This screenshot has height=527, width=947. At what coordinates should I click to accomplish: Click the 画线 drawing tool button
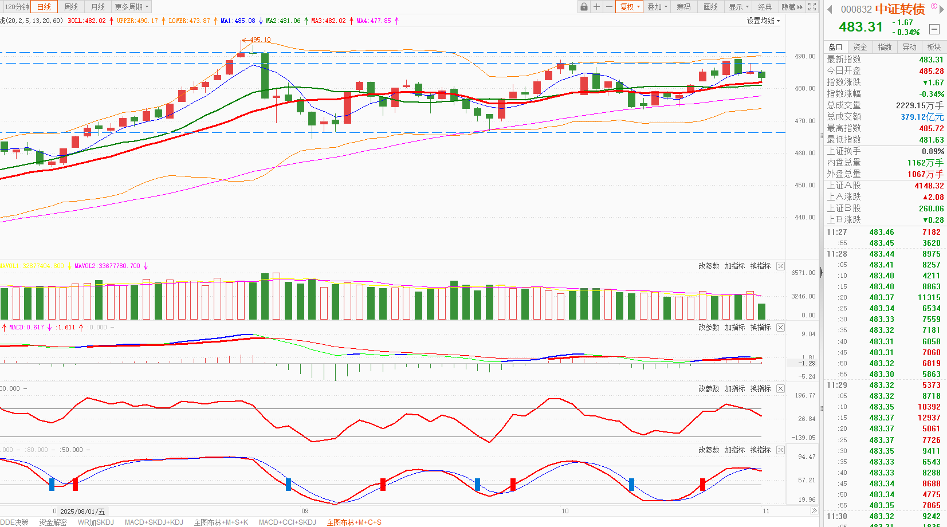click(711, 7)
